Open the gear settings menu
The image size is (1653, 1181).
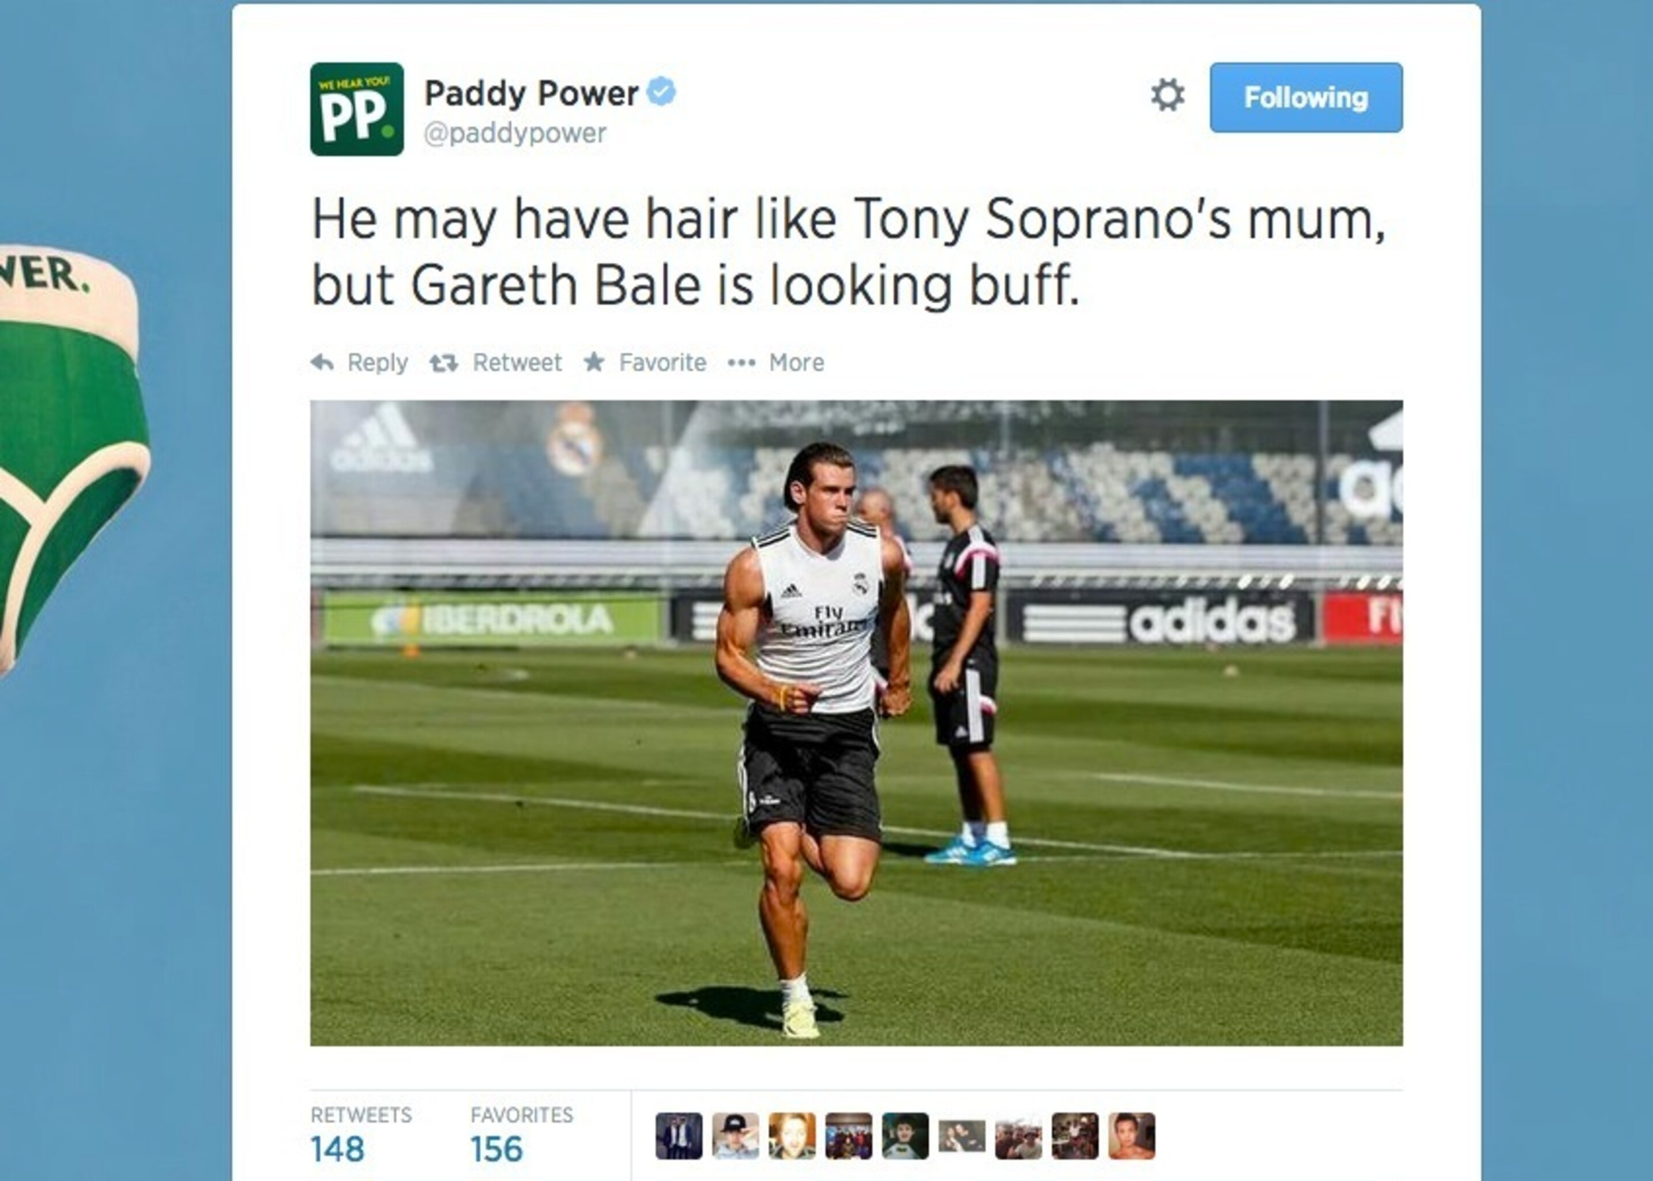[x=1168, y=96]
